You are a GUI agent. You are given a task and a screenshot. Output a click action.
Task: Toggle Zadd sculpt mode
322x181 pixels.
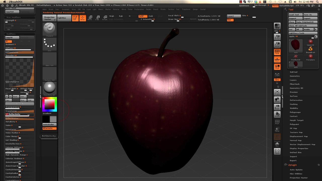point(143,16)
